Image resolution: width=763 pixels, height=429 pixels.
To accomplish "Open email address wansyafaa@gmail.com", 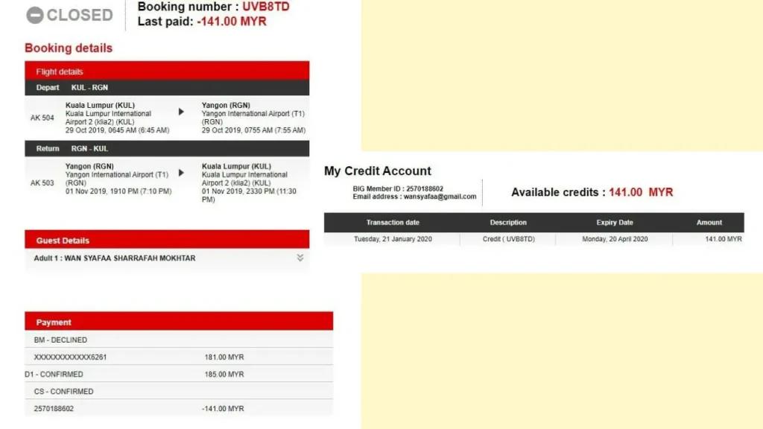I will (442, 197).
